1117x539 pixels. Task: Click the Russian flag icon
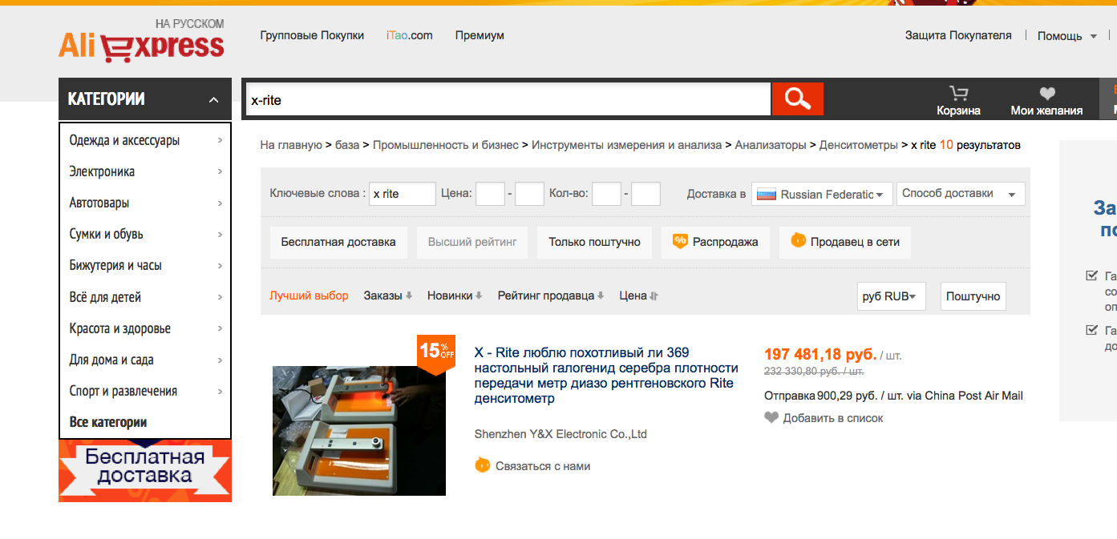click(x=767, y=194)
